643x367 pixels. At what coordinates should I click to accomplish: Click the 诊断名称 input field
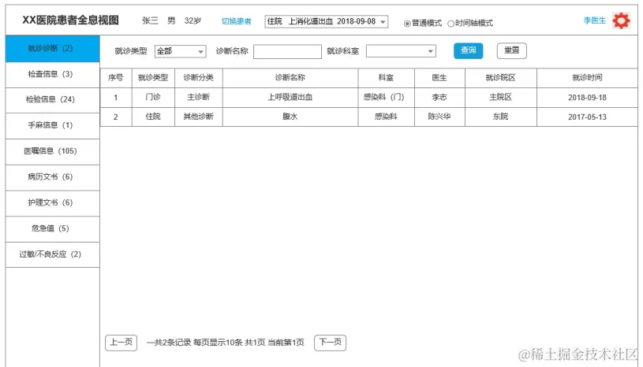point(287,51)
